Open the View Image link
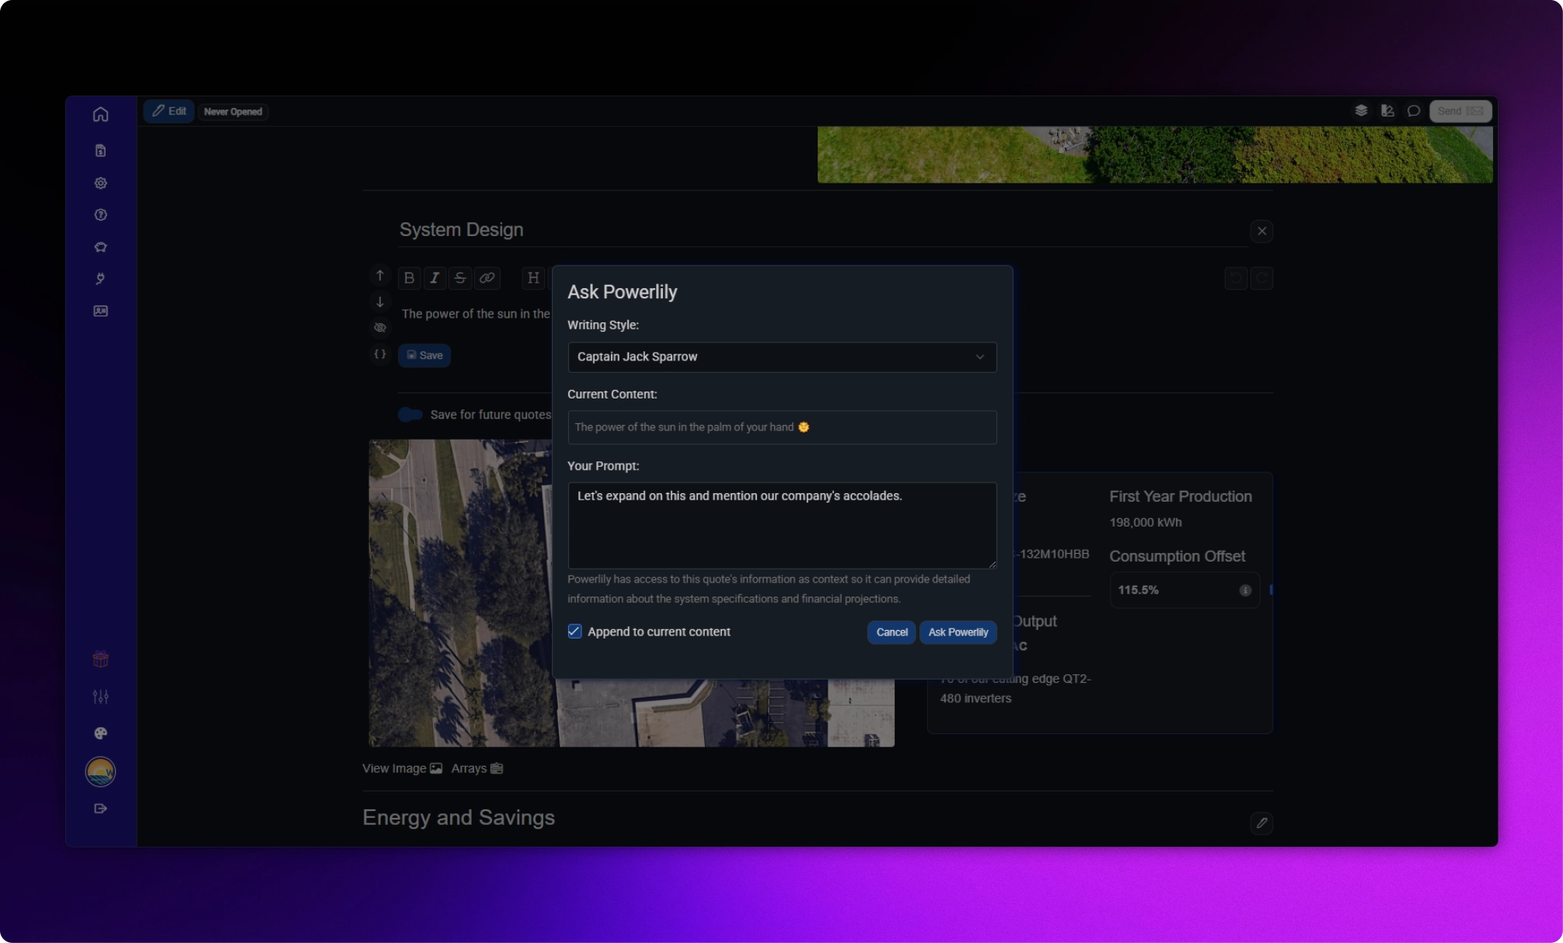 (x=402, y=768)
